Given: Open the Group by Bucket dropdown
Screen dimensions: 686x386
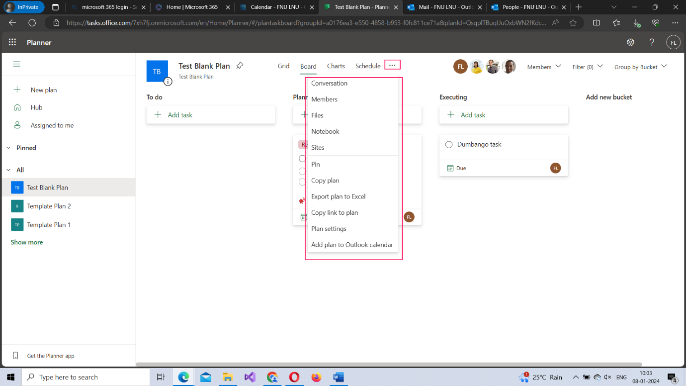Looking at the screenshot, I should [641, 67].
